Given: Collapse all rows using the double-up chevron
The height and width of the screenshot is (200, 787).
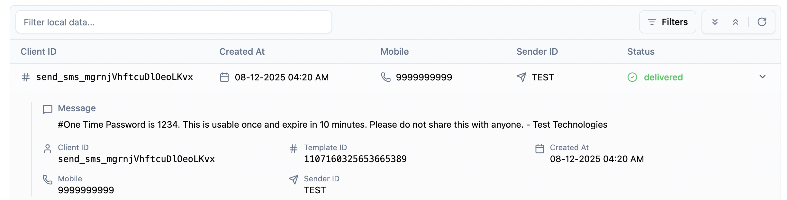Looking at the screenshot, I should [x=736, y=22].
